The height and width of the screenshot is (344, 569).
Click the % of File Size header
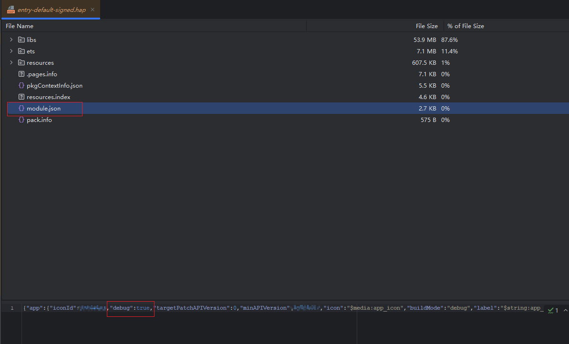click(466, 26)
